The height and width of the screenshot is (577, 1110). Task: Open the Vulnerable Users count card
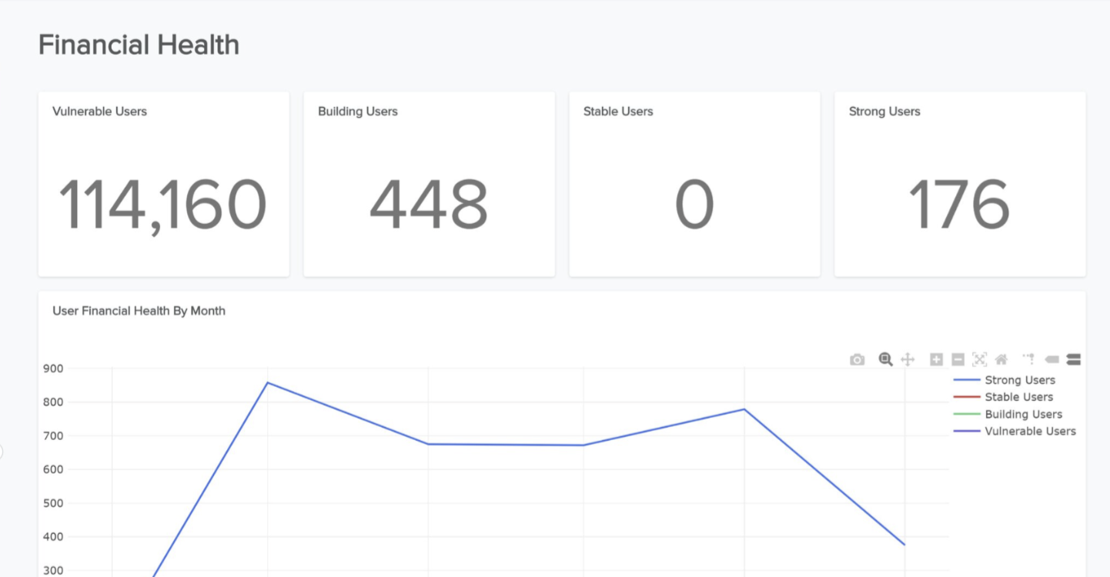click(x=163, y=183)
